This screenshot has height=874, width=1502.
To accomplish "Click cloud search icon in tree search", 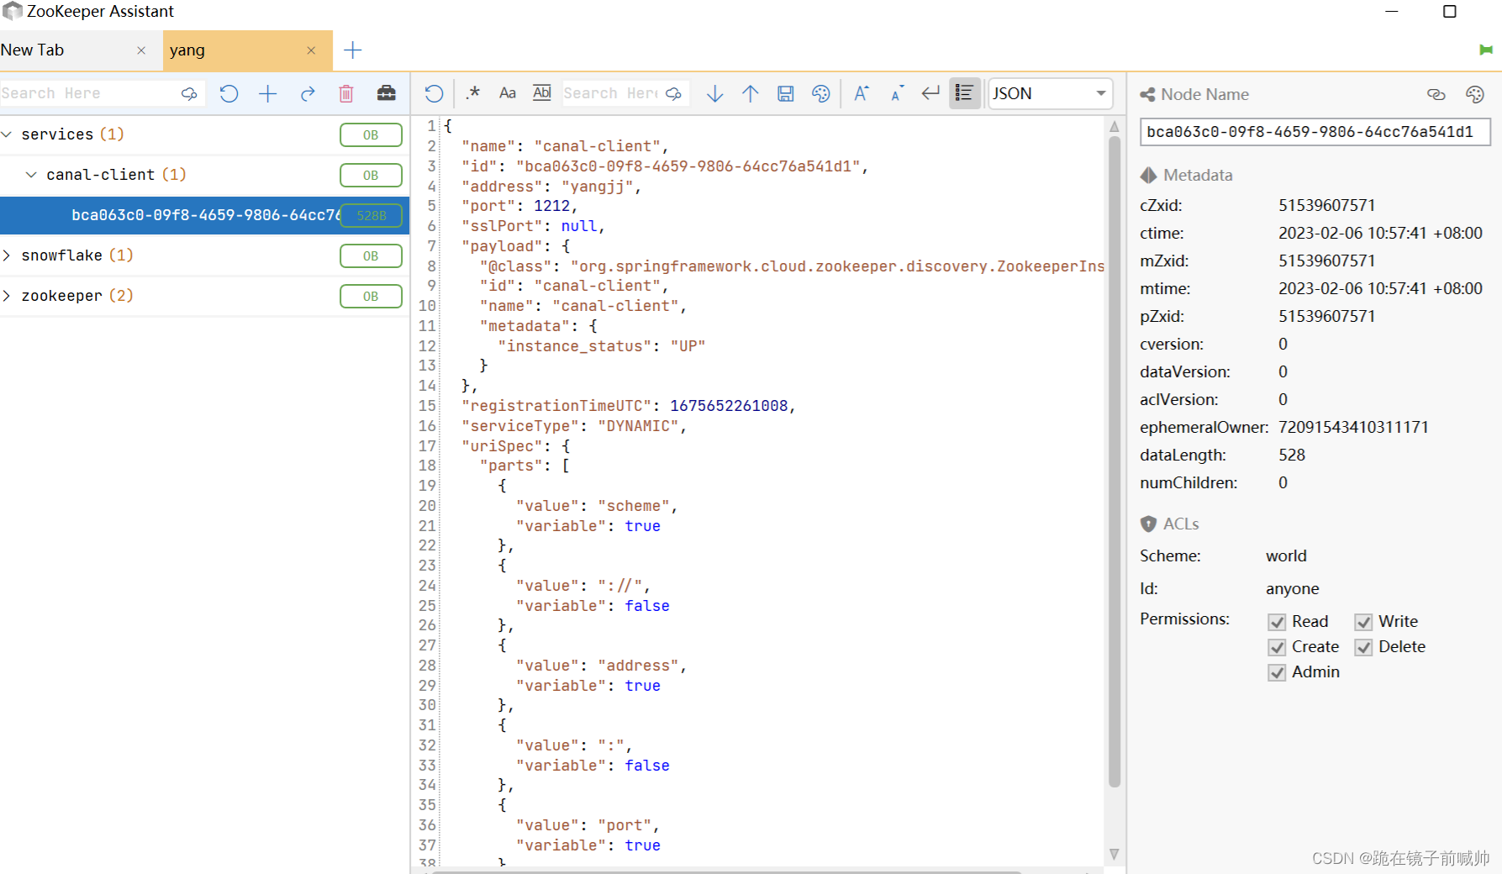I will (x=189, y=93).
